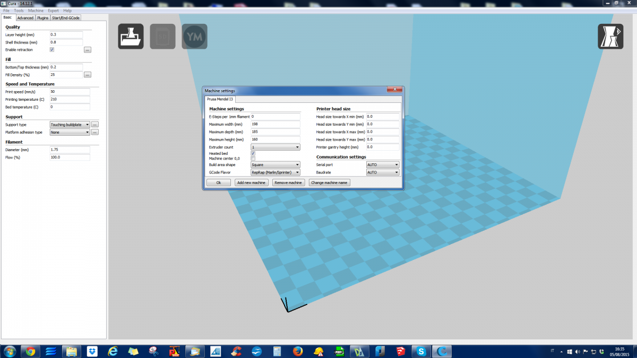Viewport: 637px width, 358px height.
Task: Click the Load model file icon
Action: [x=131, y=37]
